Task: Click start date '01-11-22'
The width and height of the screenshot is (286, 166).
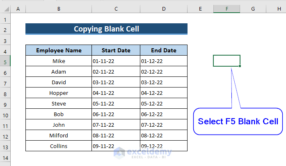Action: [x=116, y=61]
